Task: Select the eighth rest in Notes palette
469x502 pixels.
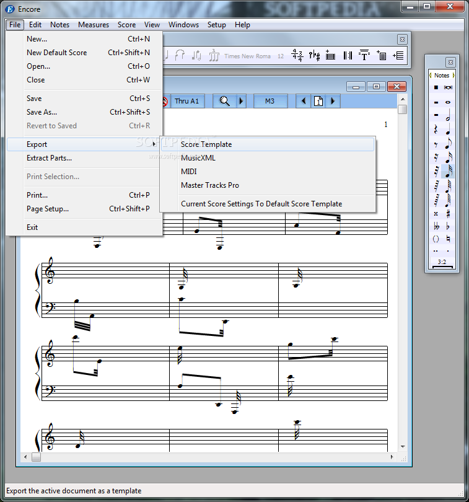Action: click(x=436, y=144)
